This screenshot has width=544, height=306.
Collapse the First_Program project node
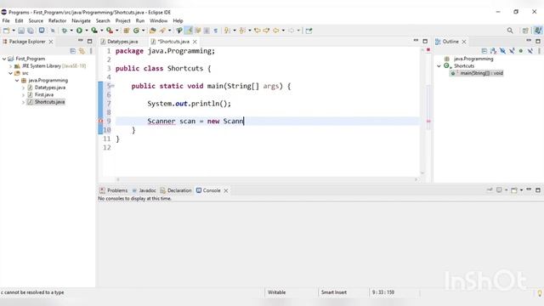pyautogui.click(x=4, y=59)
